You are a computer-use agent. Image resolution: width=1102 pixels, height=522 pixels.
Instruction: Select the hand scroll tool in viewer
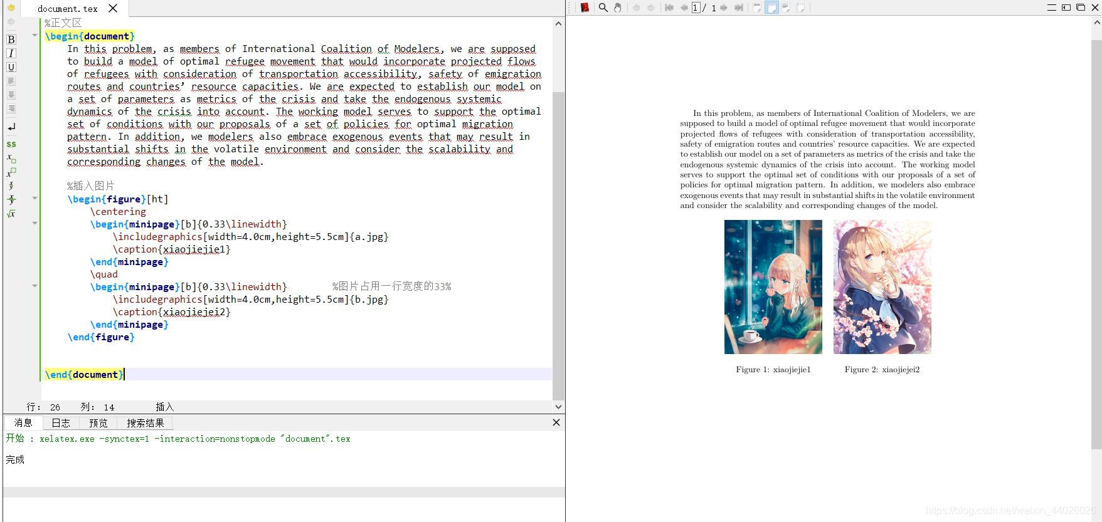tap(618, 8)
